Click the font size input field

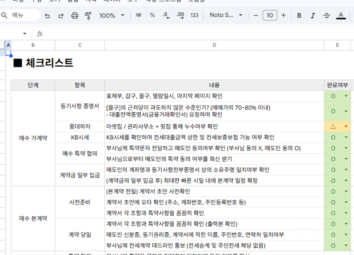coord(270,15)
